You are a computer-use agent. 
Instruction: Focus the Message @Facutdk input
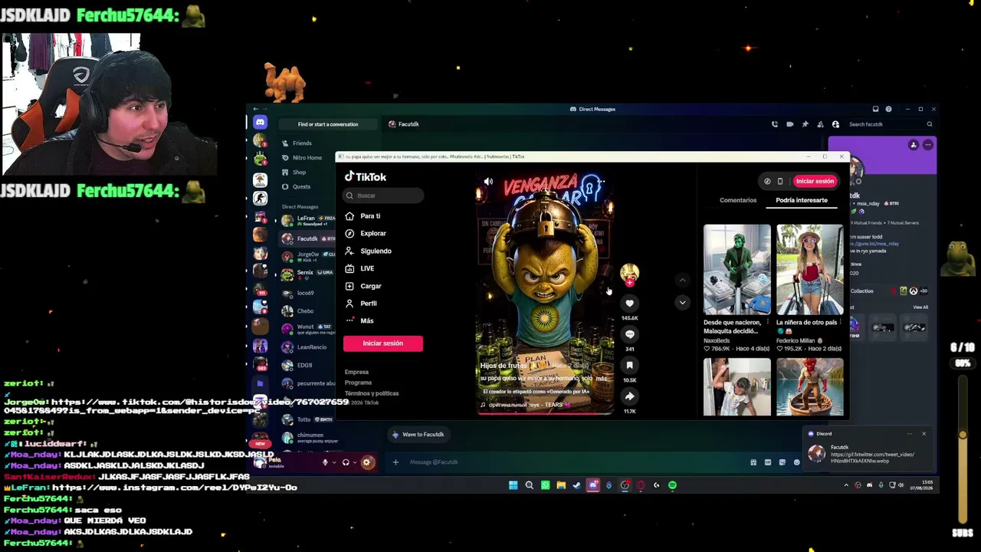click(575, 462)
